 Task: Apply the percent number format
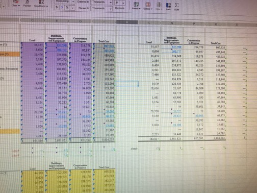(67, 8)
